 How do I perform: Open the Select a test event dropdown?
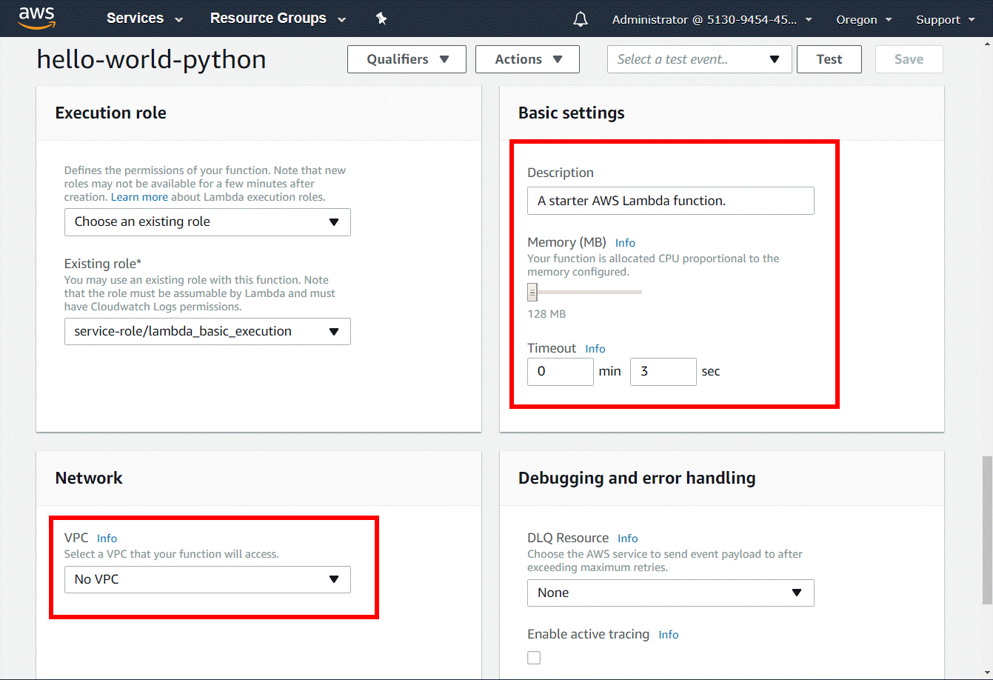(x=699, y=59)
